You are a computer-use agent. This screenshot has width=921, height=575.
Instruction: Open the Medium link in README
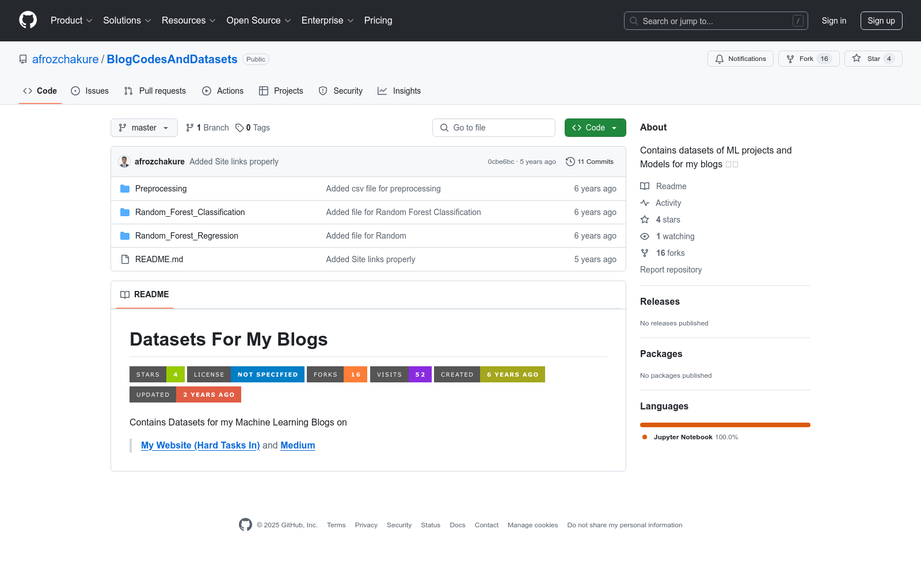[298, 445]
